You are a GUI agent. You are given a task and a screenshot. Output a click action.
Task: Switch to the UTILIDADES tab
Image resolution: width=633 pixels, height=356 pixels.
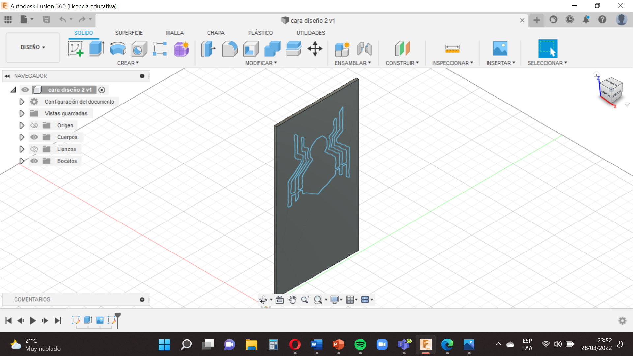(311, 33)
